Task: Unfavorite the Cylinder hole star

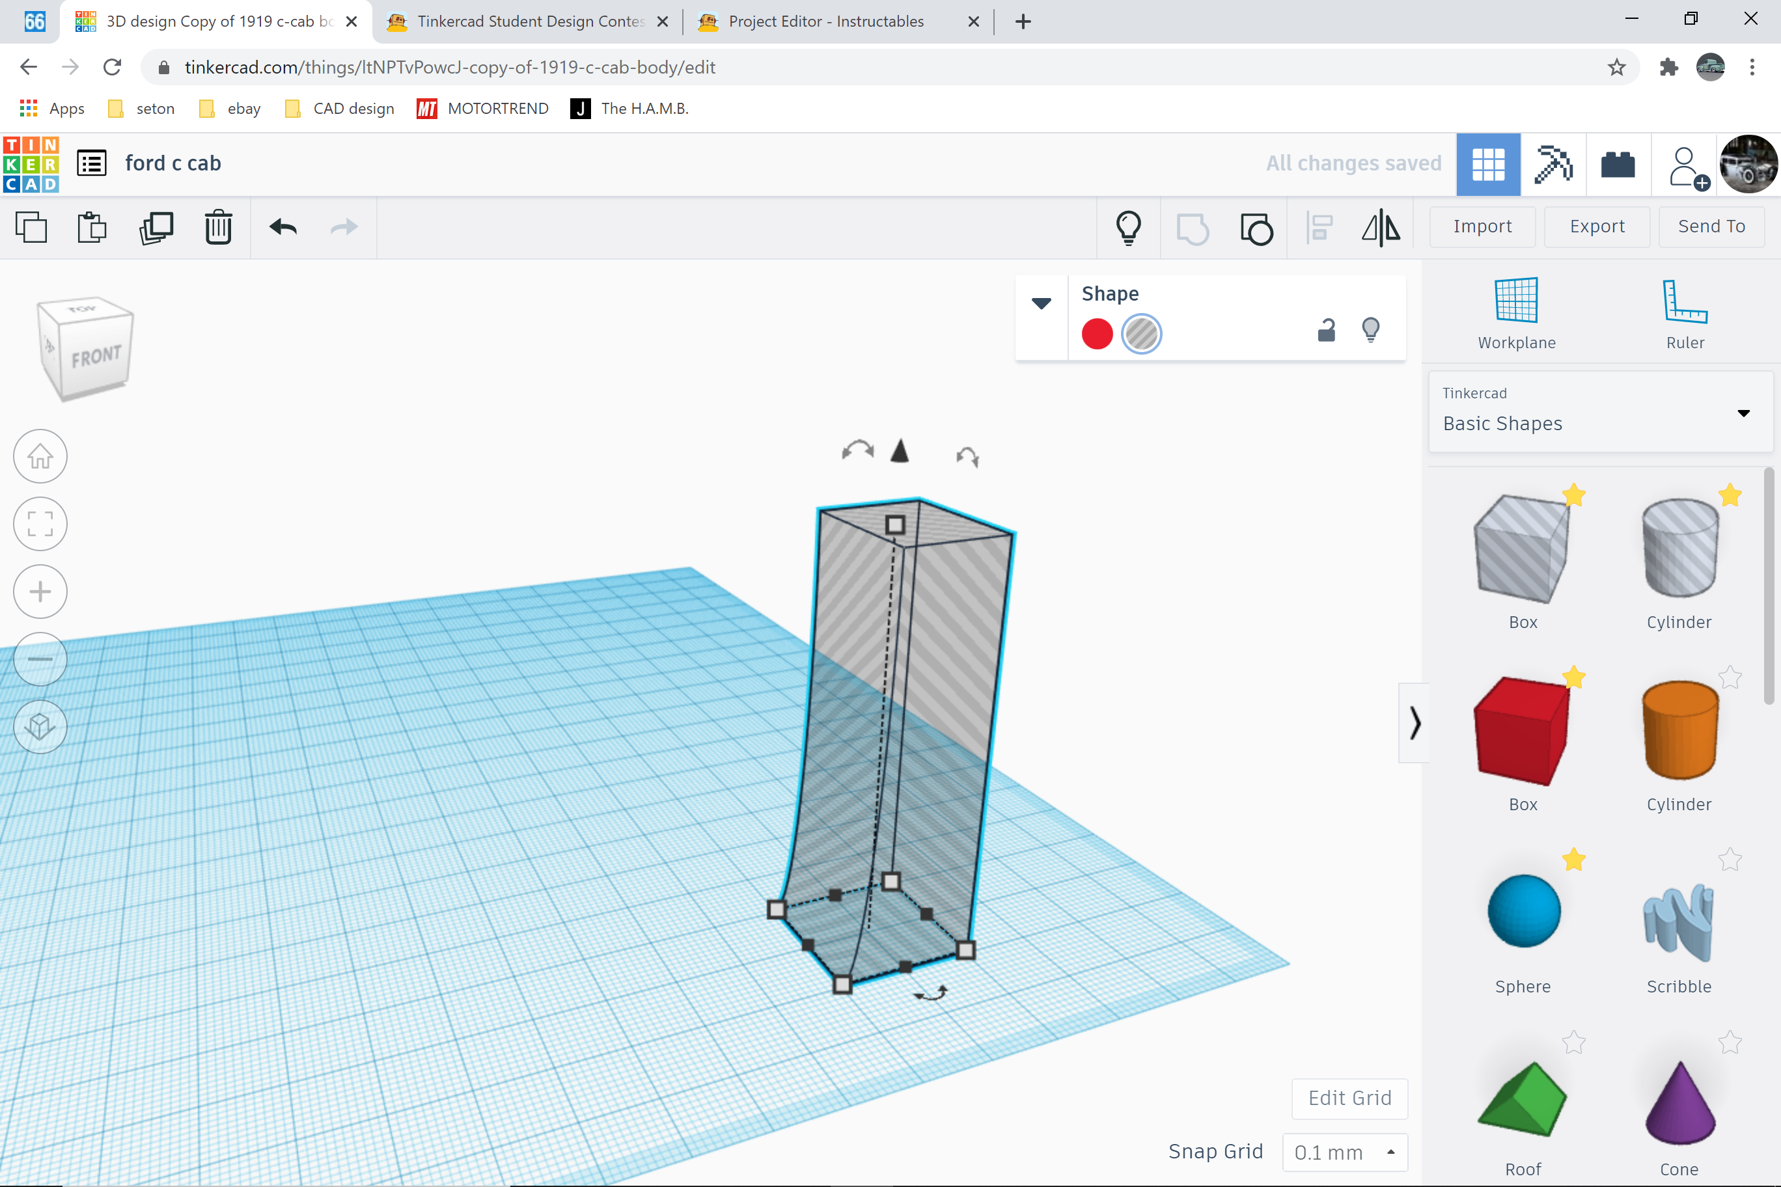Action: point(1730,495)
